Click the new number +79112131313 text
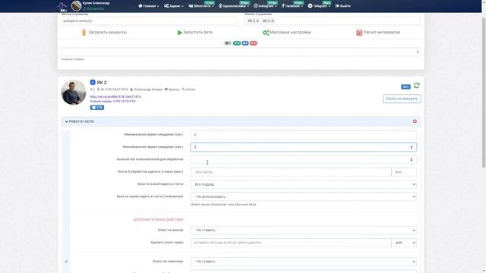The height and width of the screenshot is (273, 486). click(x=112, y=101)
